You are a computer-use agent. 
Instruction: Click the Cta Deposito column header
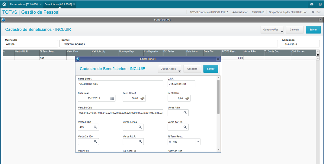coord(153,53)
